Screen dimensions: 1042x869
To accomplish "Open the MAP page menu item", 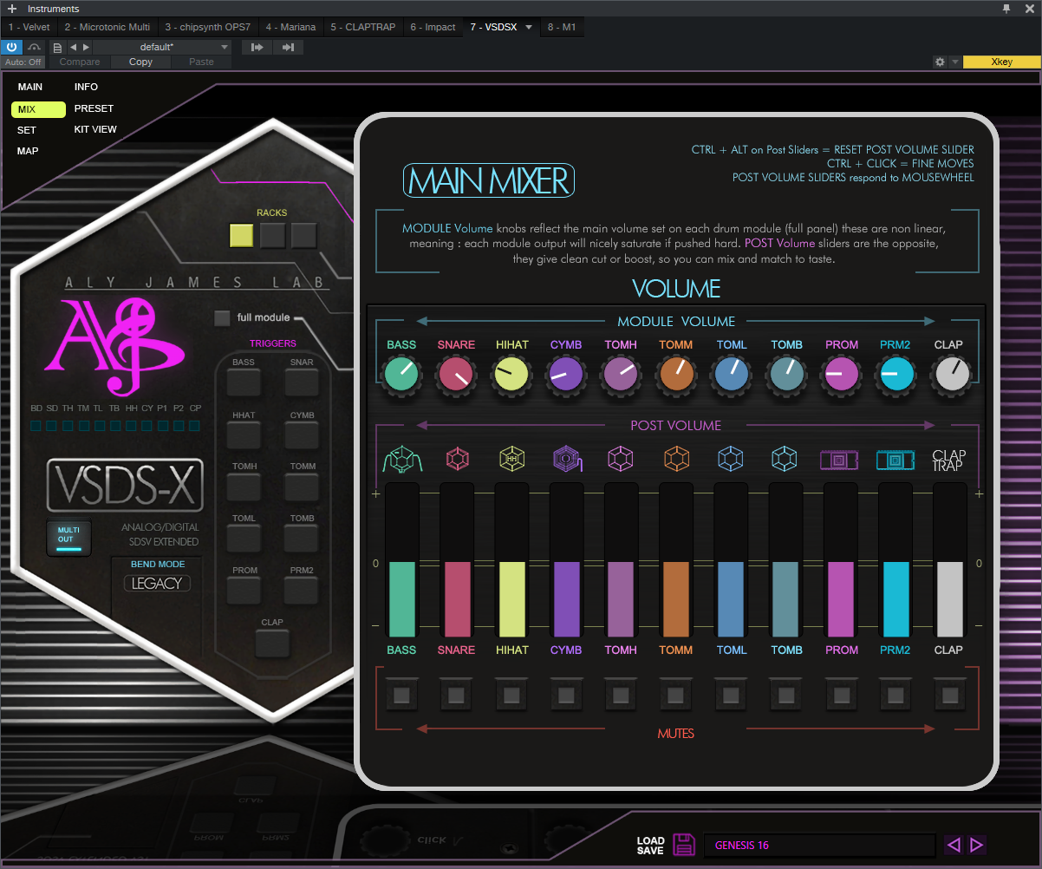I will pyautogui.click(x=28, y=151).
